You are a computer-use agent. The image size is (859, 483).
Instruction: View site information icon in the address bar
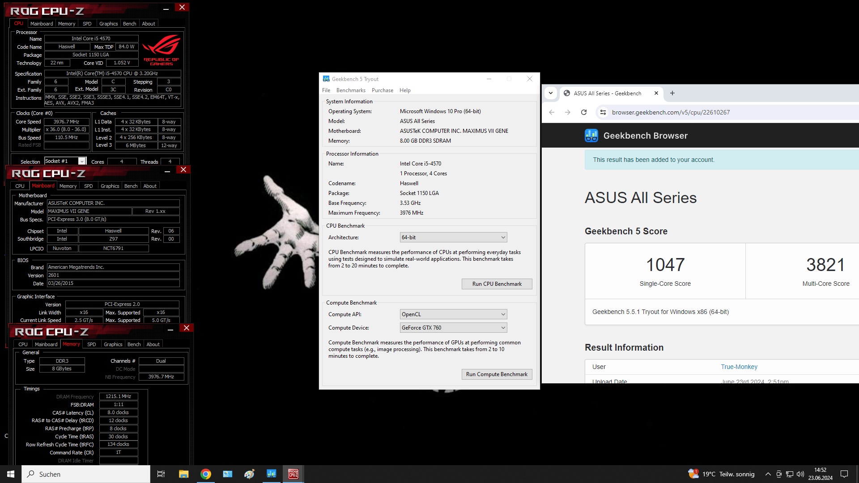coord(603,112)
